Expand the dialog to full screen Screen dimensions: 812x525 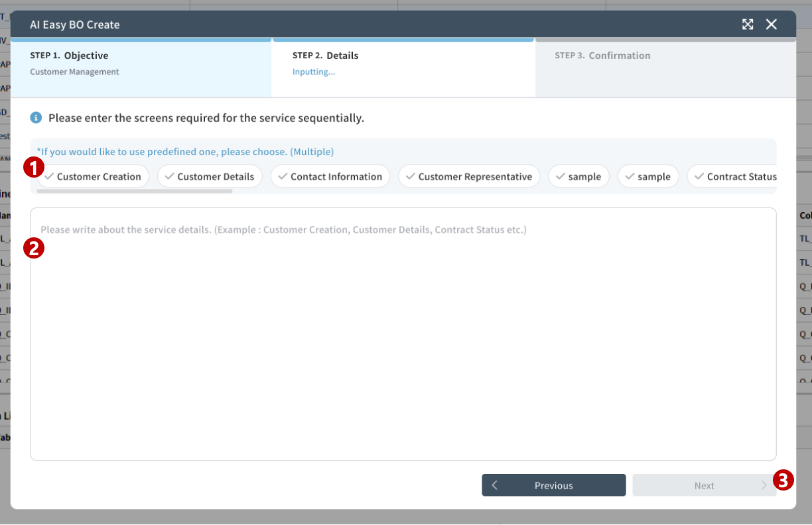[748, 25]
